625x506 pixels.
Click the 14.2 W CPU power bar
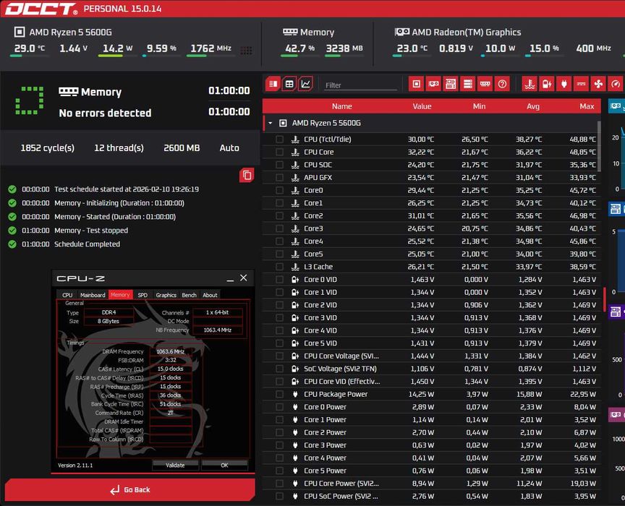coord(116,56)
